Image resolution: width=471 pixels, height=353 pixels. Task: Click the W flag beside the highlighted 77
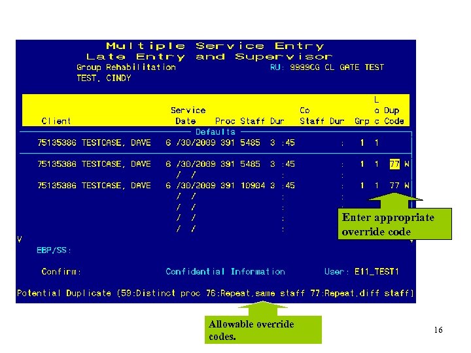pos(407,164)
